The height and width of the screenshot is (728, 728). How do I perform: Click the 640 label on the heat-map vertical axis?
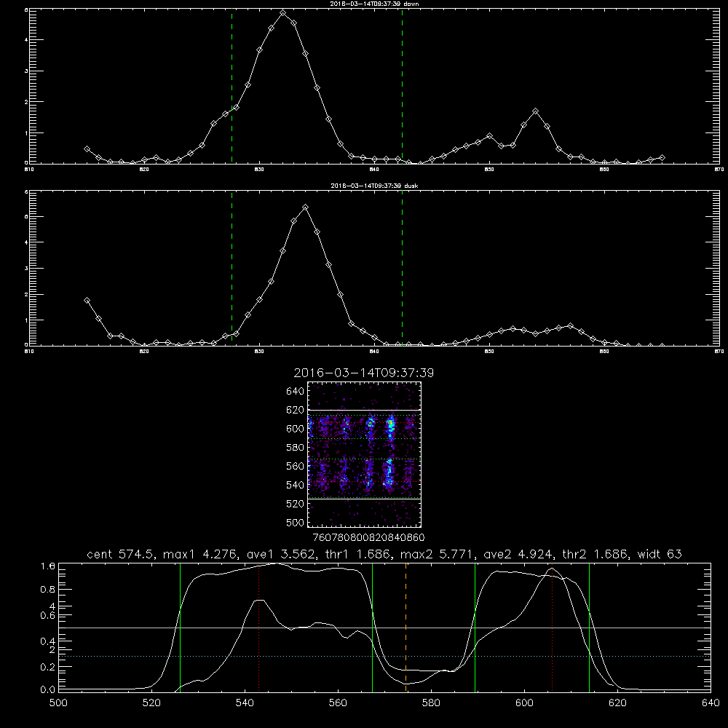[296, 392]
